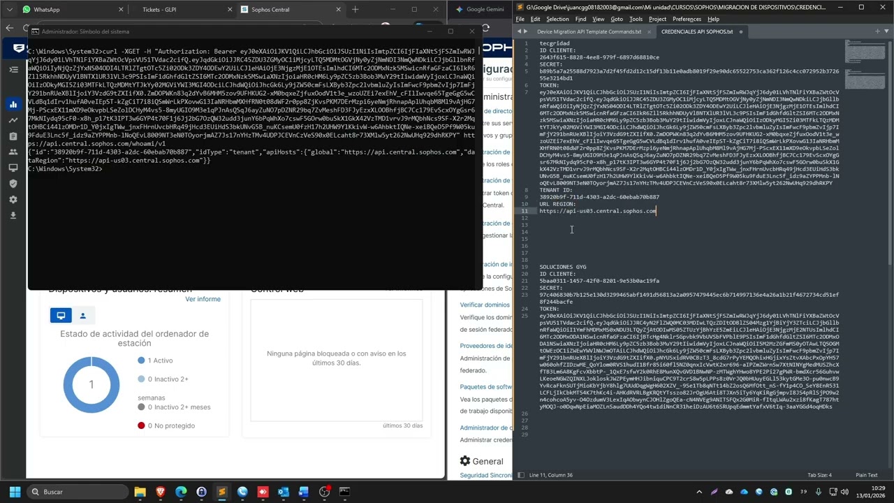Close the Tickets - GLPI tab
The width and height of the screenshot is (894, 503).
(x=228, y=10)
